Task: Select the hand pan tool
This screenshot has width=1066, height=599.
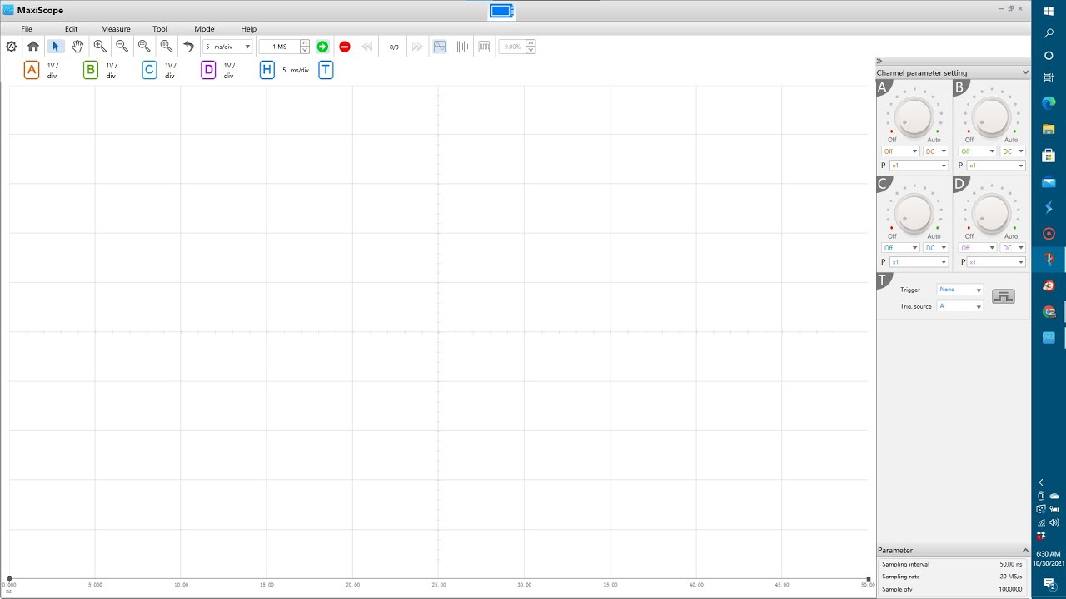Action: (77, 47)
